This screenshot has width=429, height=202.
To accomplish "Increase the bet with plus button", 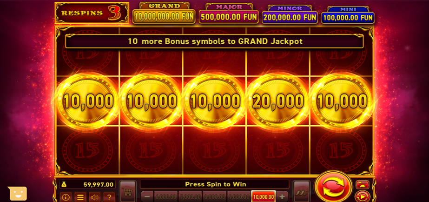I will (x=282, y=196).
